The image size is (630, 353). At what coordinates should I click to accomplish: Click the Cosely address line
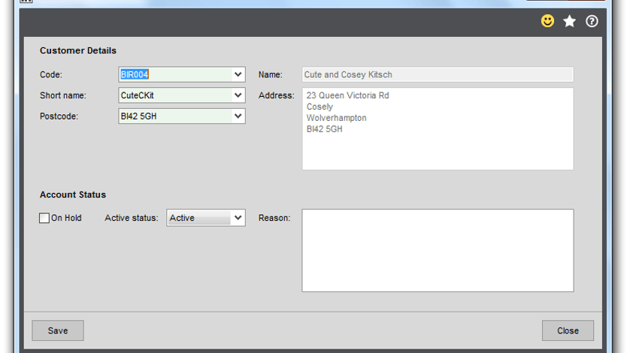click(320, 107)
